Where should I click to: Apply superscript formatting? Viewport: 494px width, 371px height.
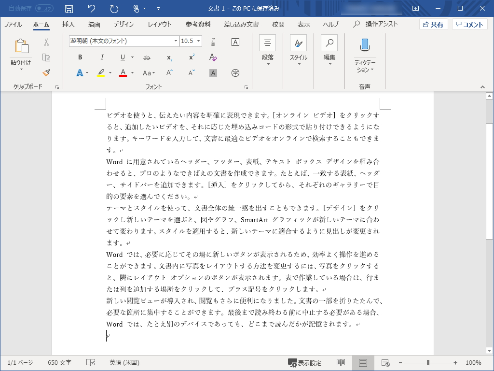tap(192, 57)
